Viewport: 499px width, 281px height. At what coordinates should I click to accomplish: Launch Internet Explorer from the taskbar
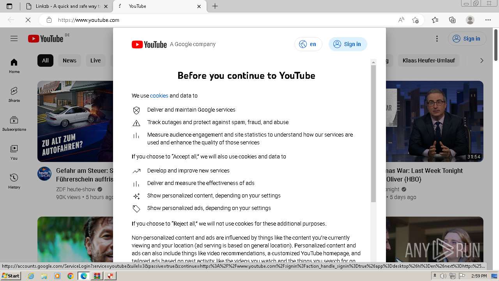coord(31,276)
